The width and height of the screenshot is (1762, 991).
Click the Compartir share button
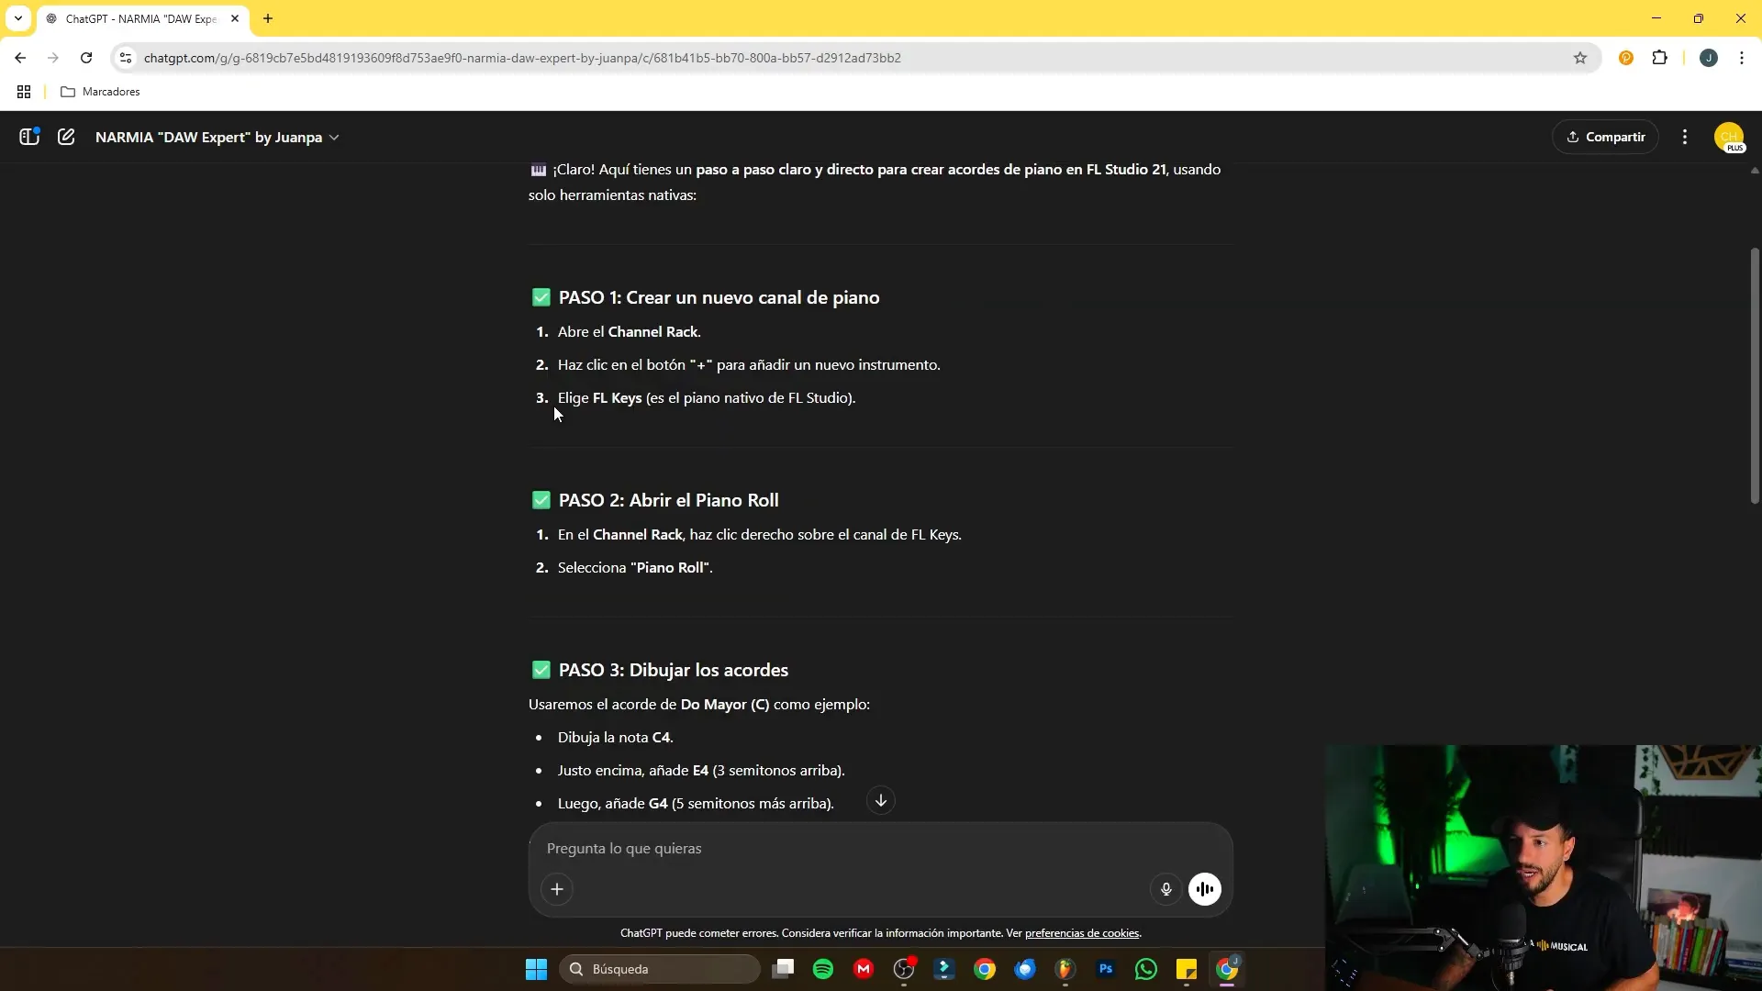tap(1605, 137)
